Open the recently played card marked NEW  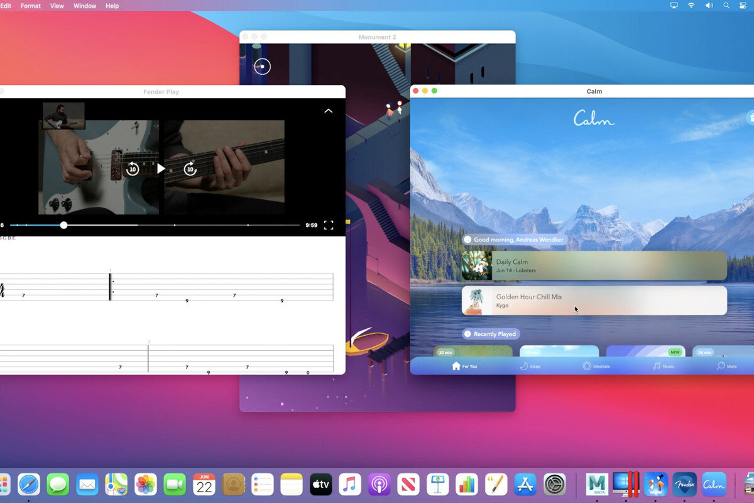645,351
